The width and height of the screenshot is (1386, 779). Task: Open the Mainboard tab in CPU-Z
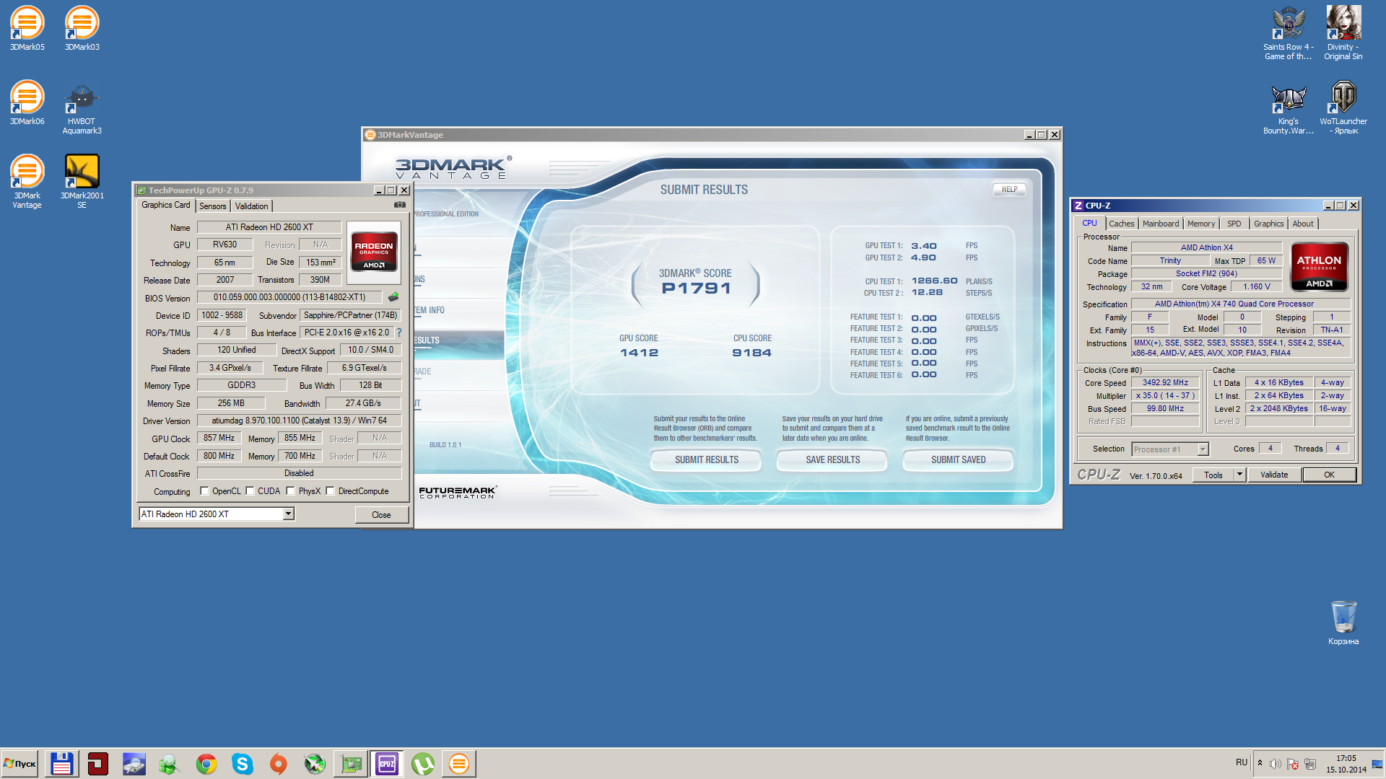[x=1161, y=224]
